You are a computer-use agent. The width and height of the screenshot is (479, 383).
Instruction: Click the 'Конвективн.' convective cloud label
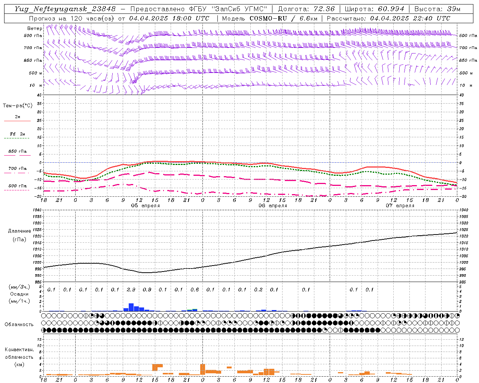[19, 350]
